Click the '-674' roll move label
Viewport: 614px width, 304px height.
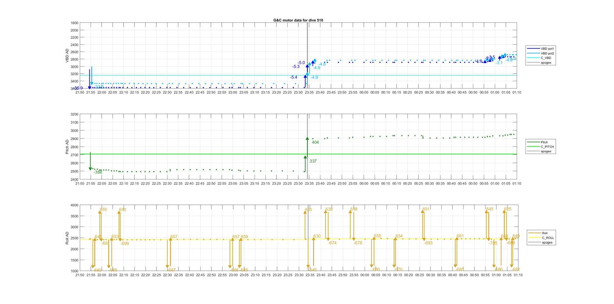pyautogui.click(x=332, y=243)
